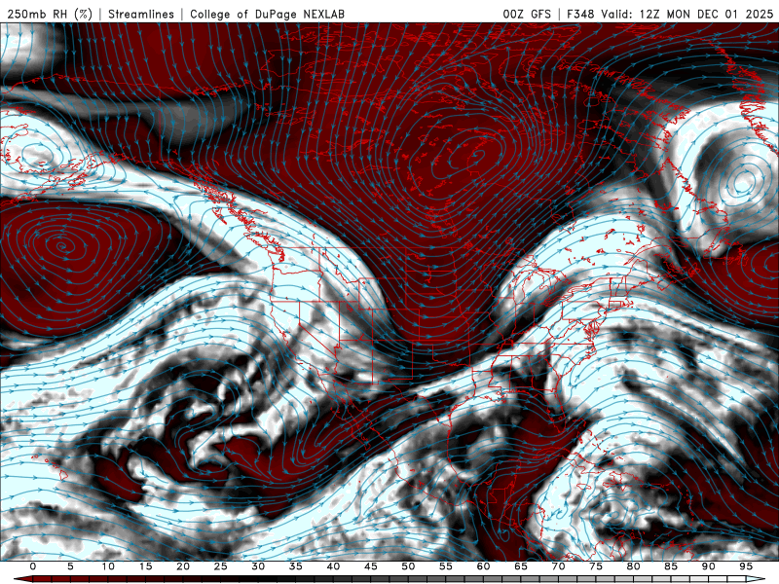Click the color scale label "80"
Screen dimensions: 779x584
coord(633,566)
